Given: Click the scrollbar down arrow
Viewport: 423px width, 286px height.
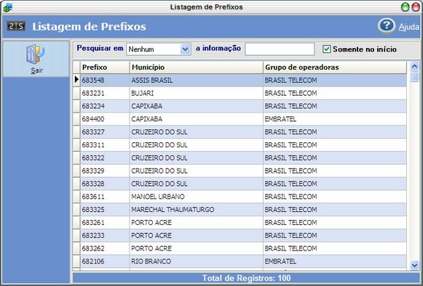Looking at the screenshot, I should coord(414,265).
